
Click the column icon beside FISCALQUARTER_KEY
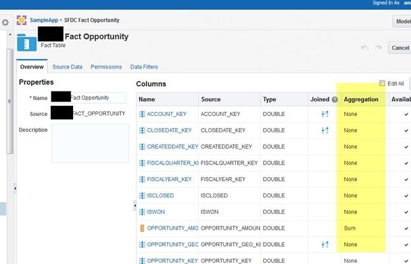click(x=142, y=163)
